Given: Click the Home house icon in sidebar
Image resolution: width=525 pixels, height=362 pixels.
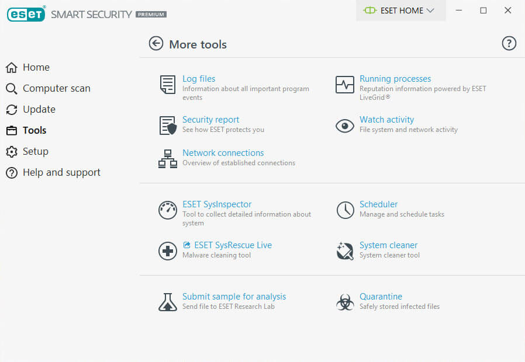Looking at the screenshot, I should [12, 68].
